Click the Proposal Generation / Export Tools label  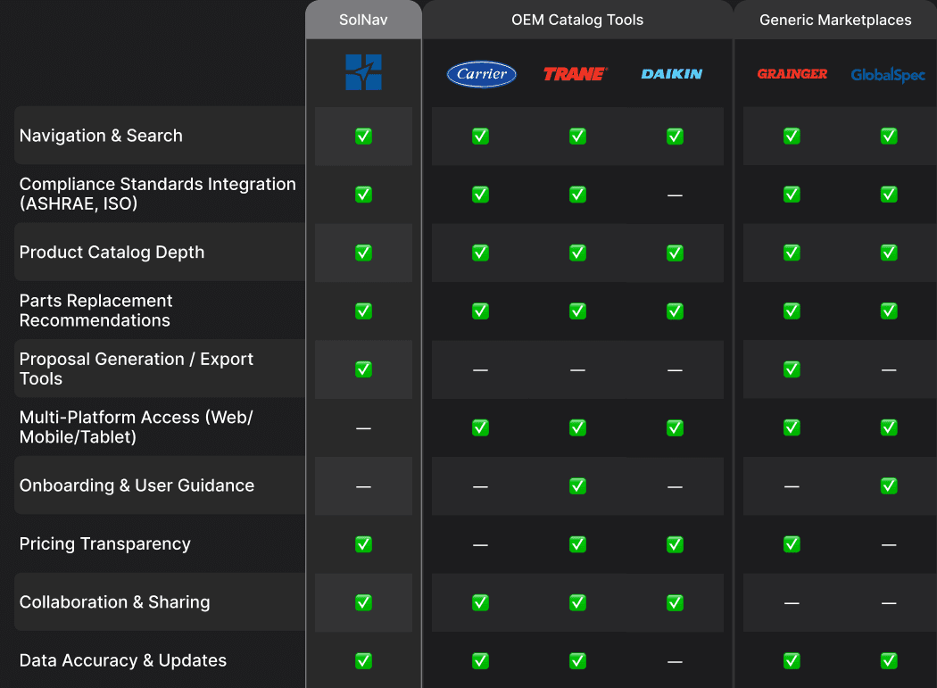click(137, 369)
